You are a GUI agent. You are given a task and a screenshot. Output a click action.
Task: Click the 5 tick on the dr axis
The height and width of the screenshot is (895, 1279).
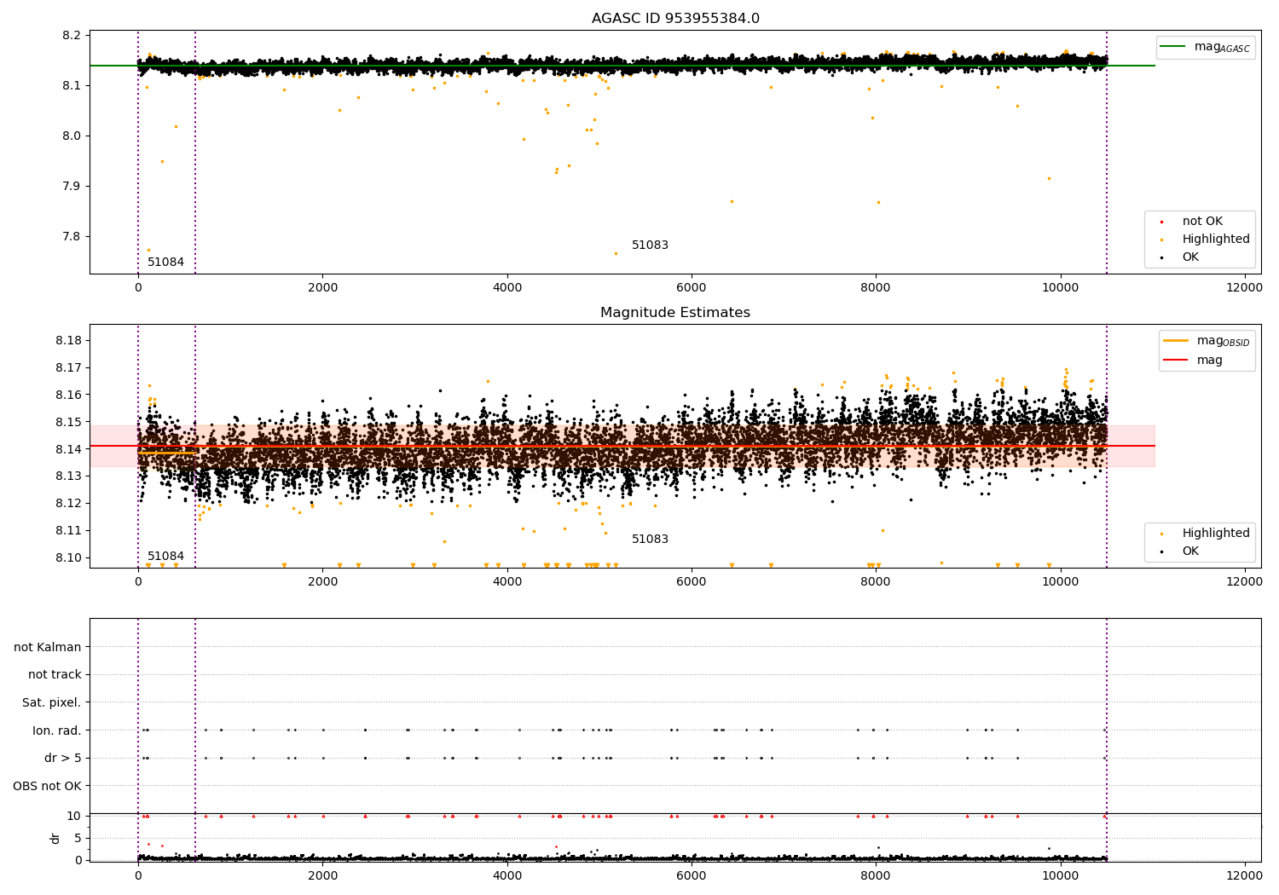click(x=78, y=839)
